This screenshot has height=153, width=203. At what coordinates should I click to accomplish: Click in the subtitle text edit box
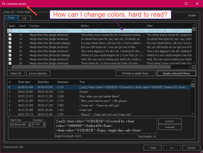point(106,126)
